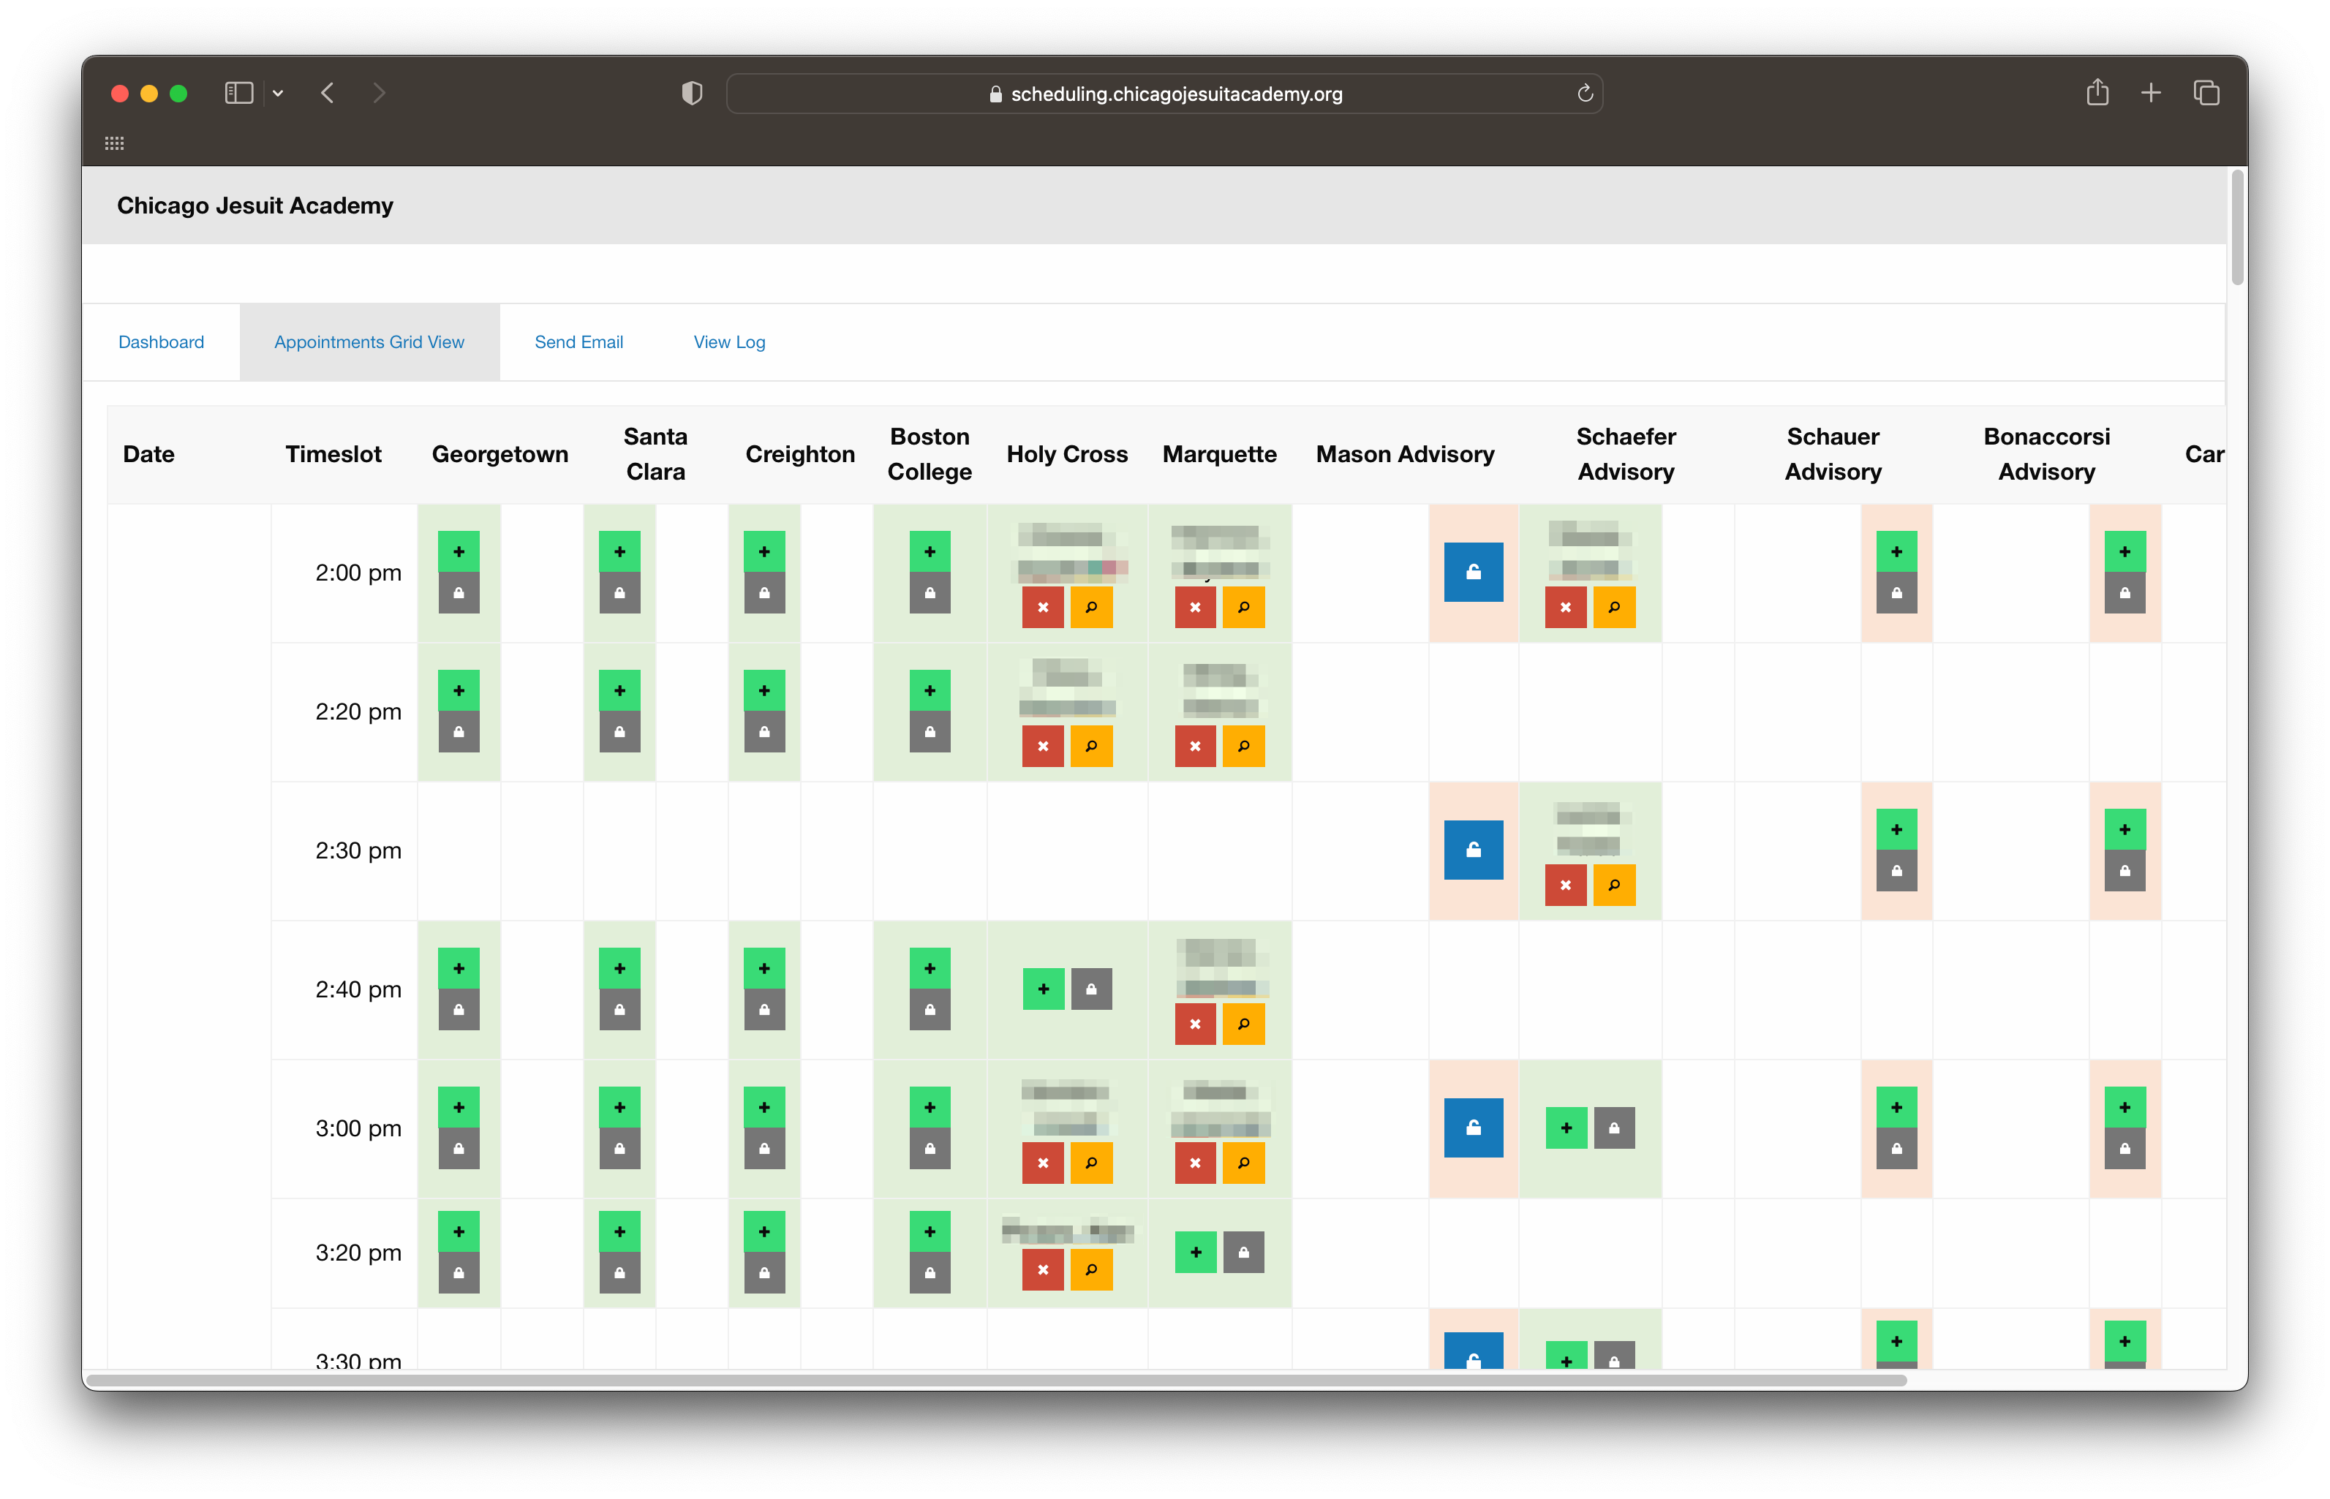Cancel Holy Cross 2:00 pm appointment
The image size is (2330, 1499).
(x=1042, y=608)
